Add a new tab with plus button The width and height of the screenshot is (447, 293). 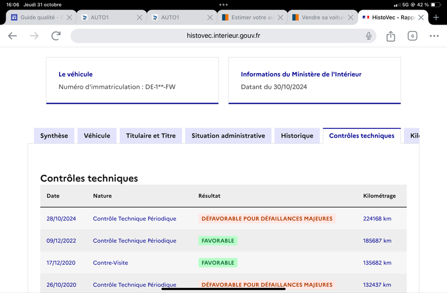tap(436, 17)
